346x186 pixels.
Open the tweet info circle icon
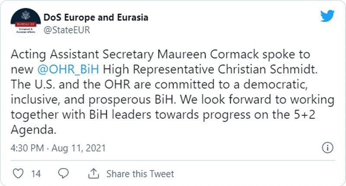click(327, 148)
